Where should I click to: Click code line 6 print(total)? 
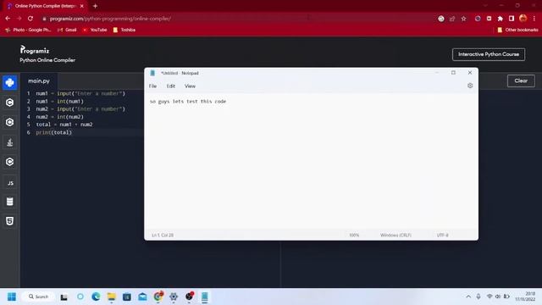(x=53, y=132)
